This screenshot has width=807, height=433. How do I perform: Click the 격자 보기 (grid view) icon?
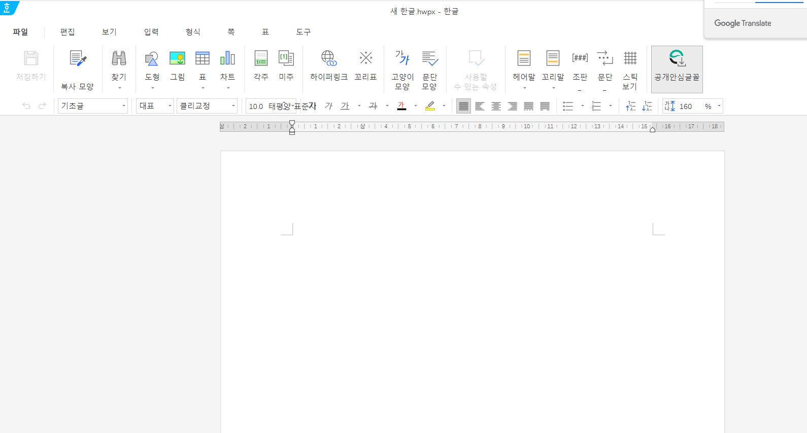pos(630,59)
